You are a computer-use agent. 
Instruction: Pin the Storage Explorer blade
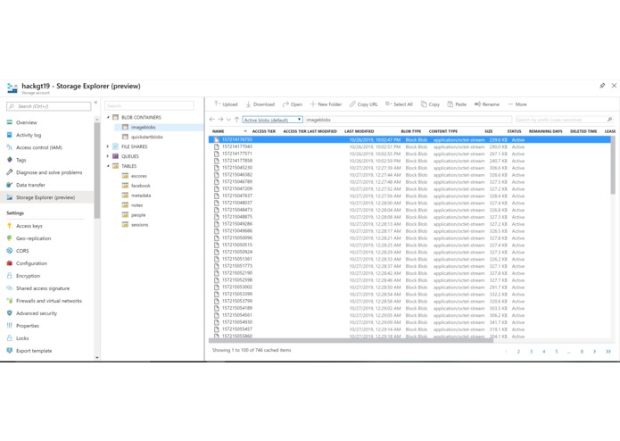coord(602,86)
